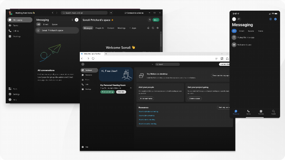
Task: Open a new browser tab with plus
Action: 106,54
